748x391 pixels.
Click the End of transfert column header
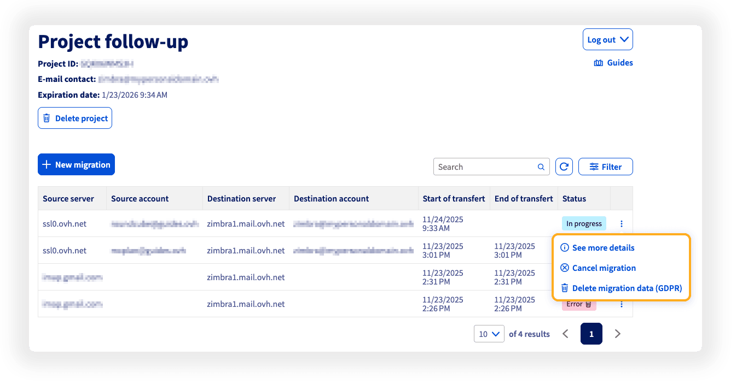pos(524,199)
